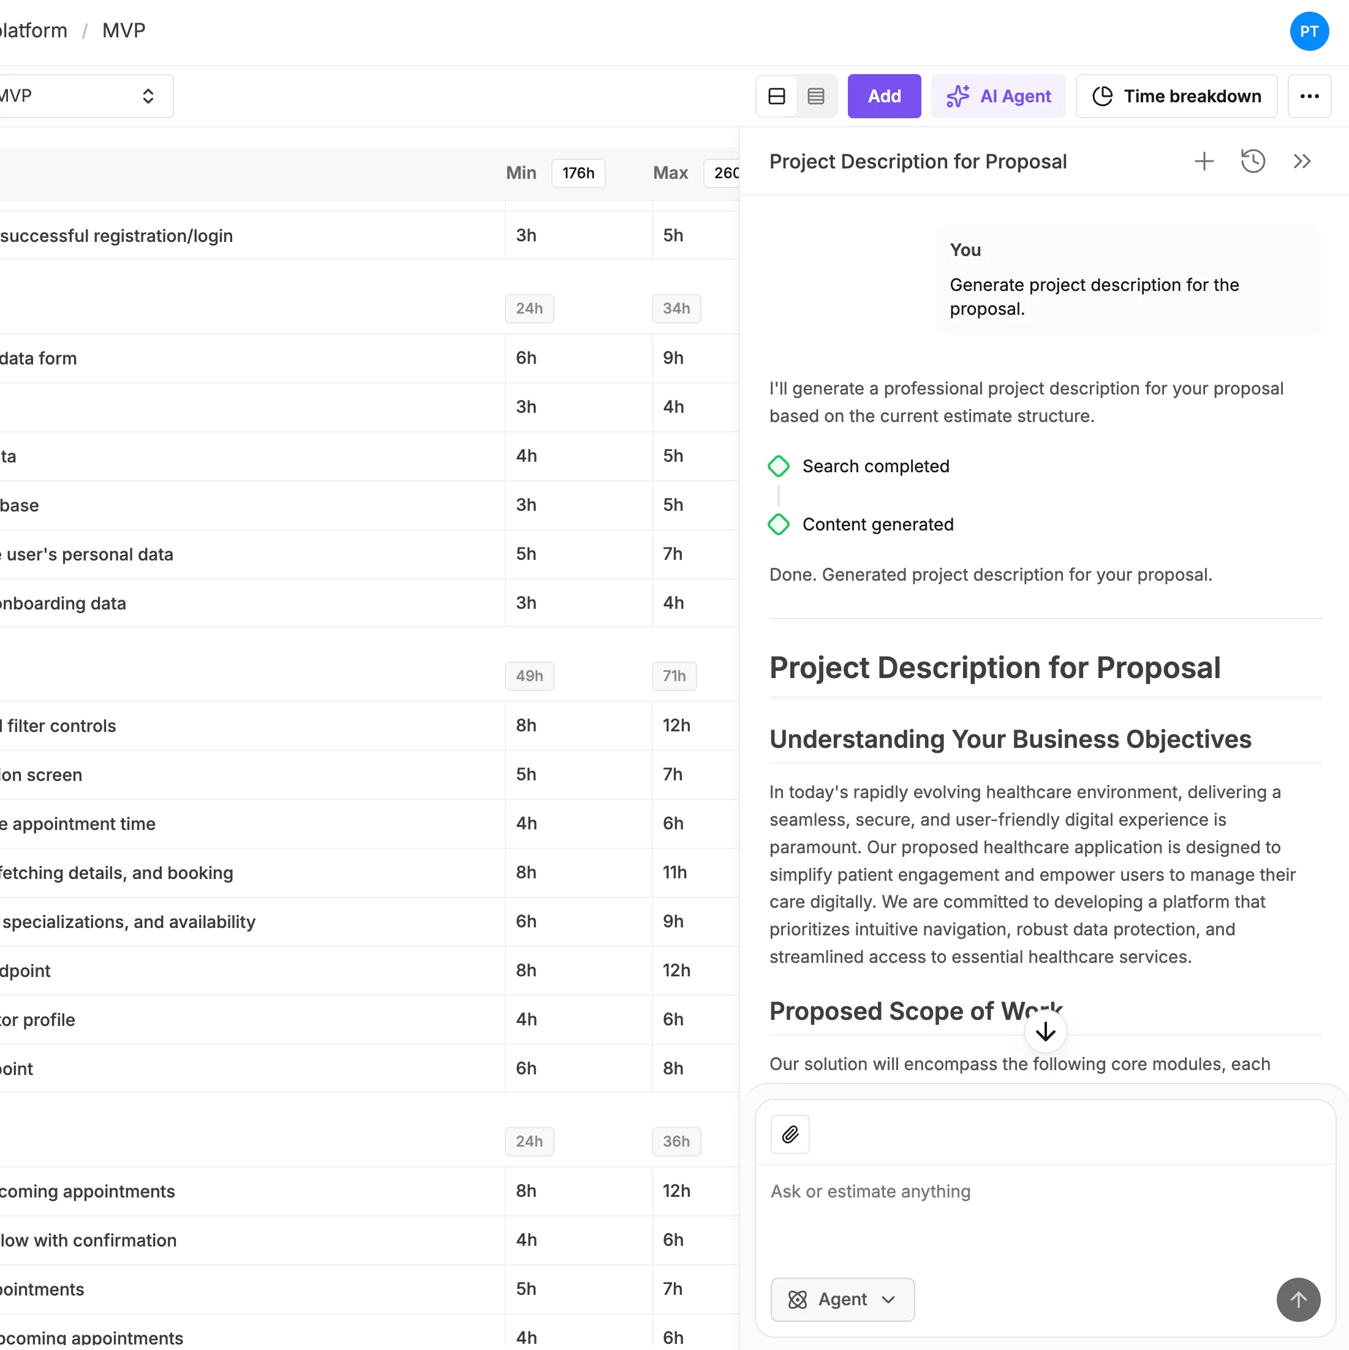
Task: Collapse the AI panel with double chevron
Action: click(x=1301, y=162)
